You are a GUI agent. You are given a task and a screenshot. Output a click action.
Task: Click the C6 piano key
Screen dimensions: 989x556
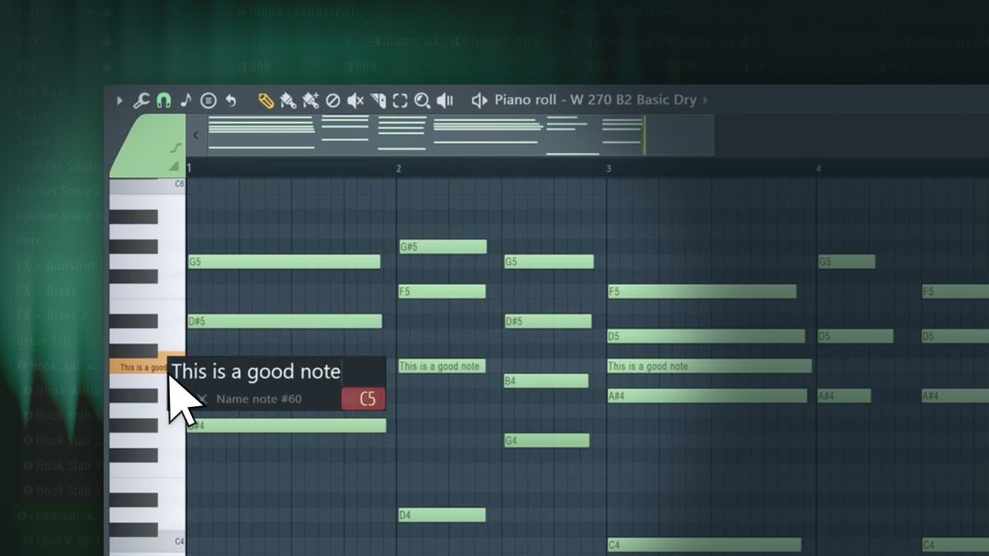148,185
